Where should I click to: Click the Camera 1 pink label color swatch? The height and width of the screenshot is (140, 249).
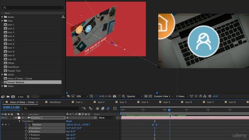tap(19, 118)
